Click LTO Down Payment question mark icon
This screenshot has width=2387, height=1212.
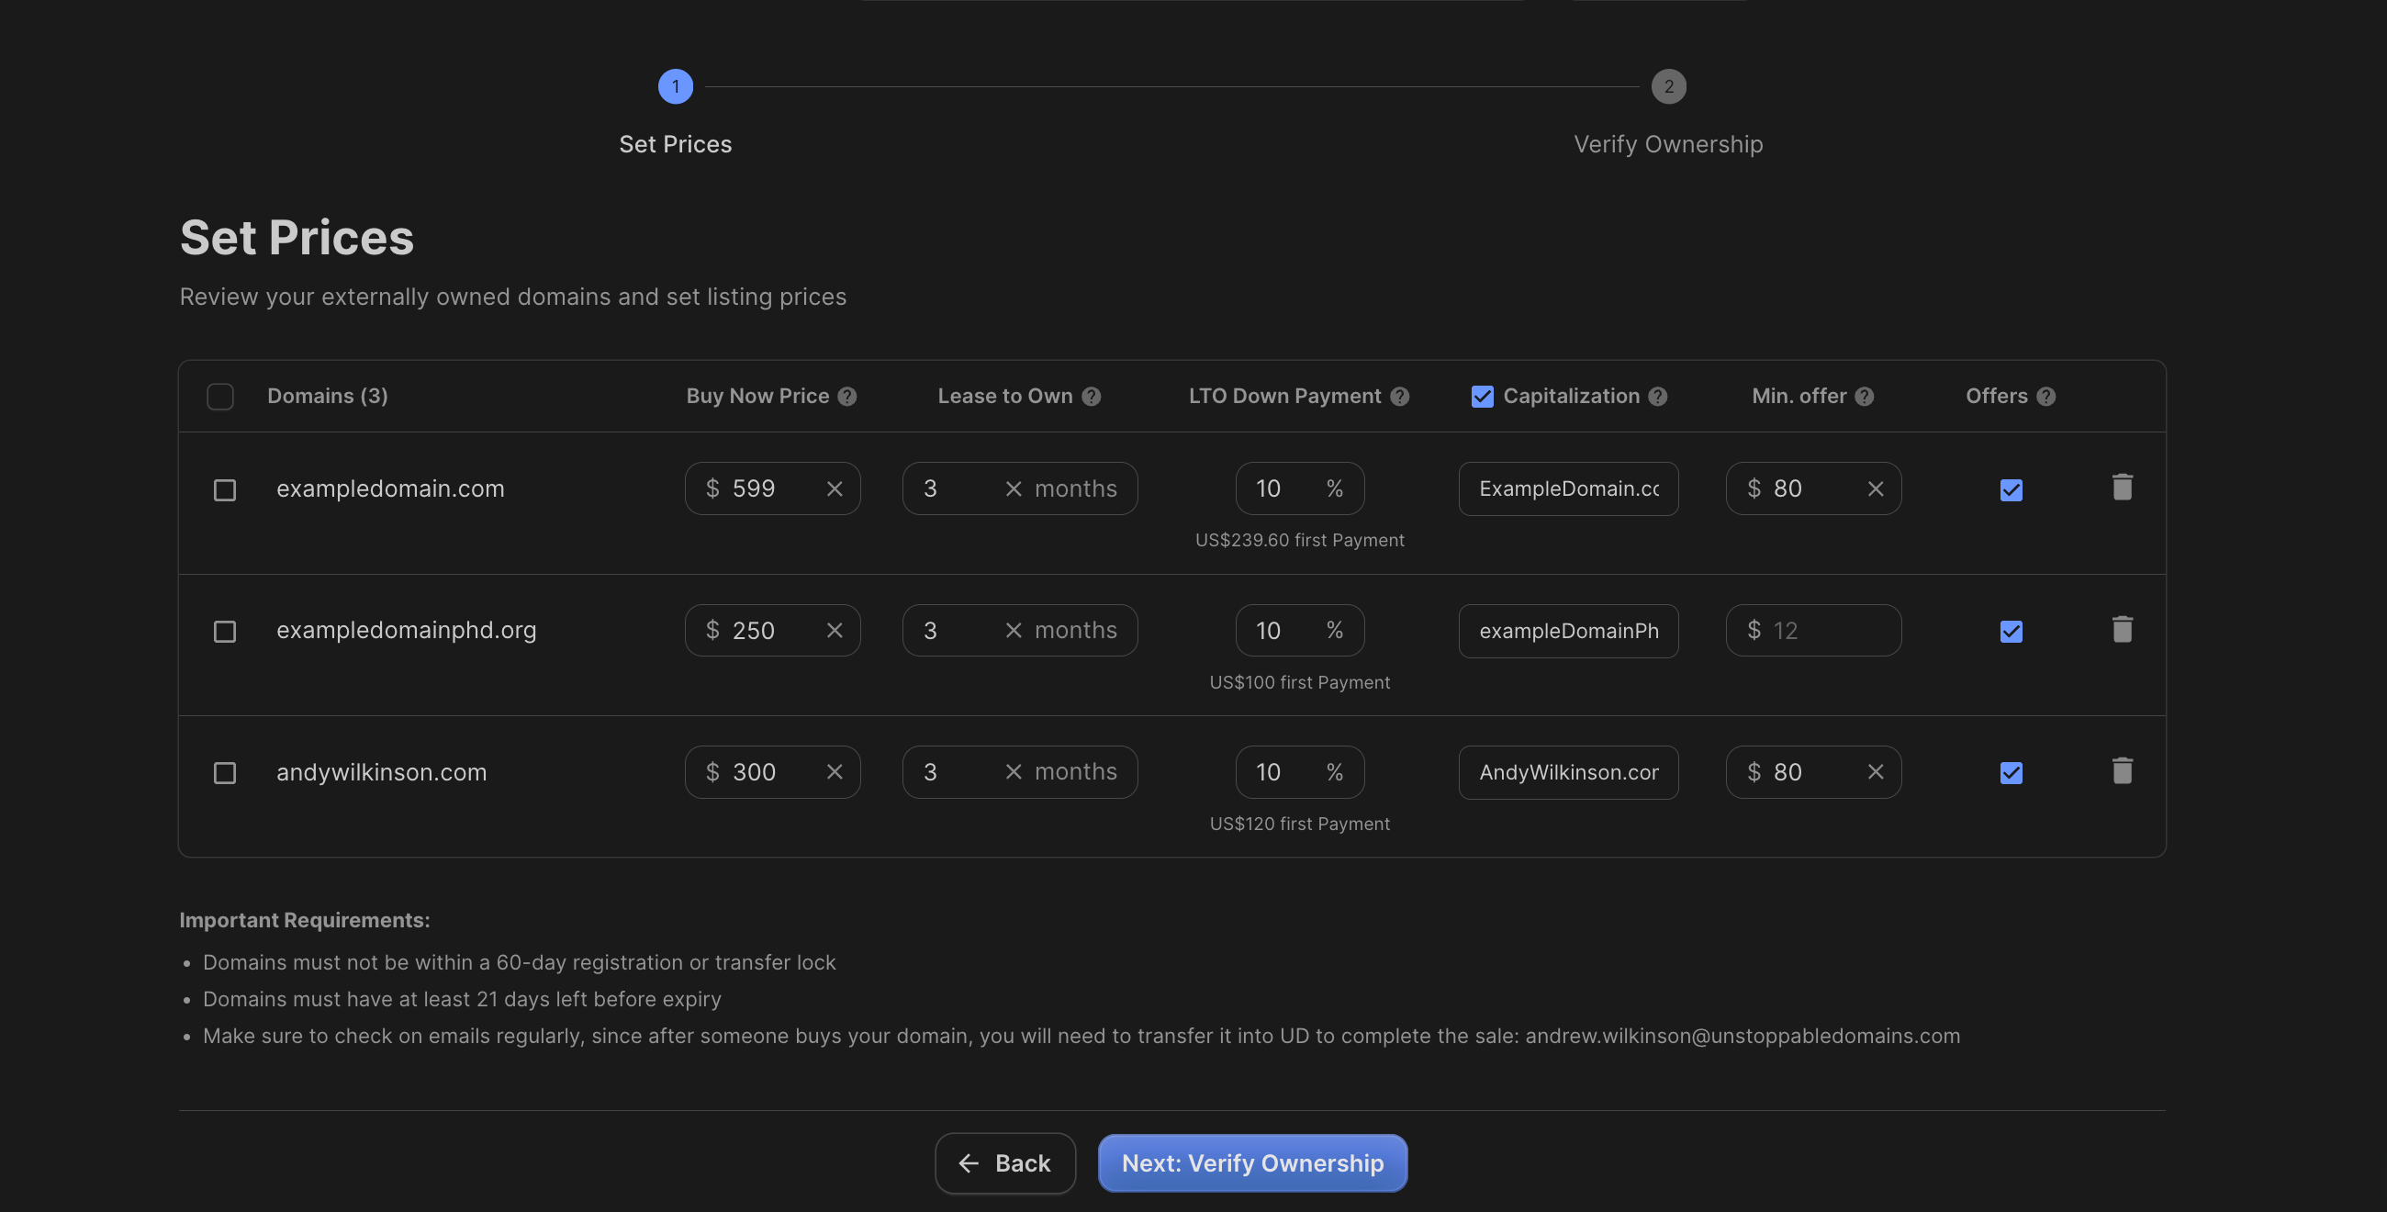[x=1400, y=397]
